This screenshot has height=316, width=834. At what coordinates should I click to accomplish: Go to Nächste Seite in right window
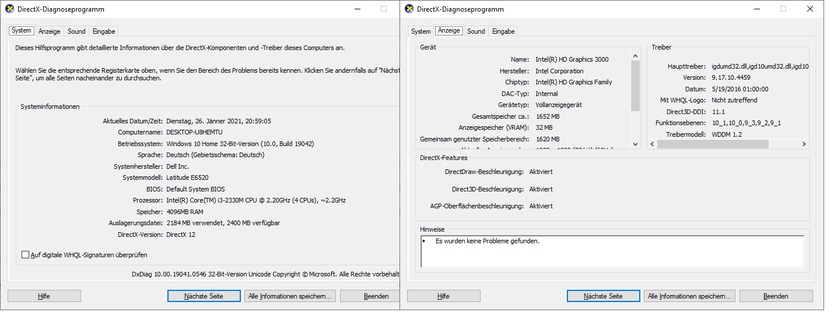coord(603,296)
